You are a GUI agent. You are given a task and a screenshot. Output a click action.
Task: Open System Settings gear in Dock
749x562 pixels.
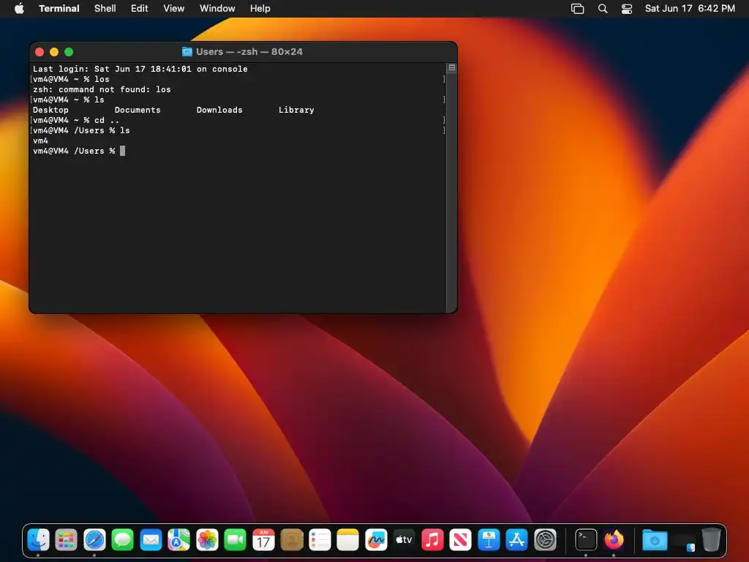coord(545,540)
